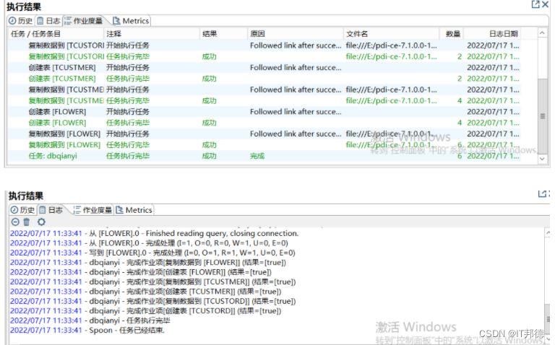Viewport: 555px width, 345px height.
Task: Click the stop/collapse log icon in lower toolbar
Action: [15, 222]
